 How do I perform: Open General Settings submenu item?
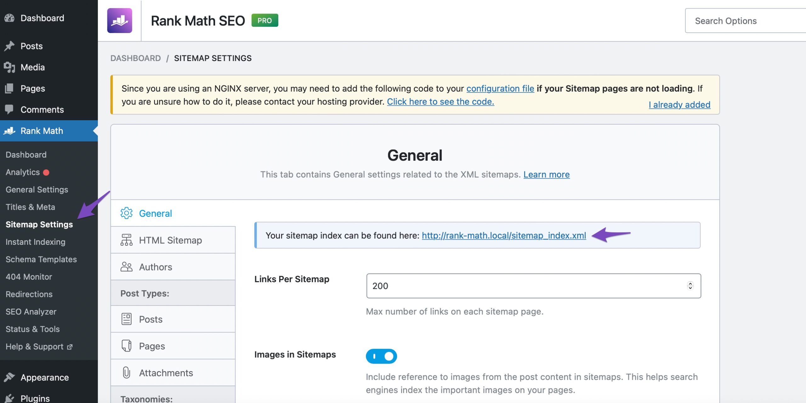tap(37, 189)
